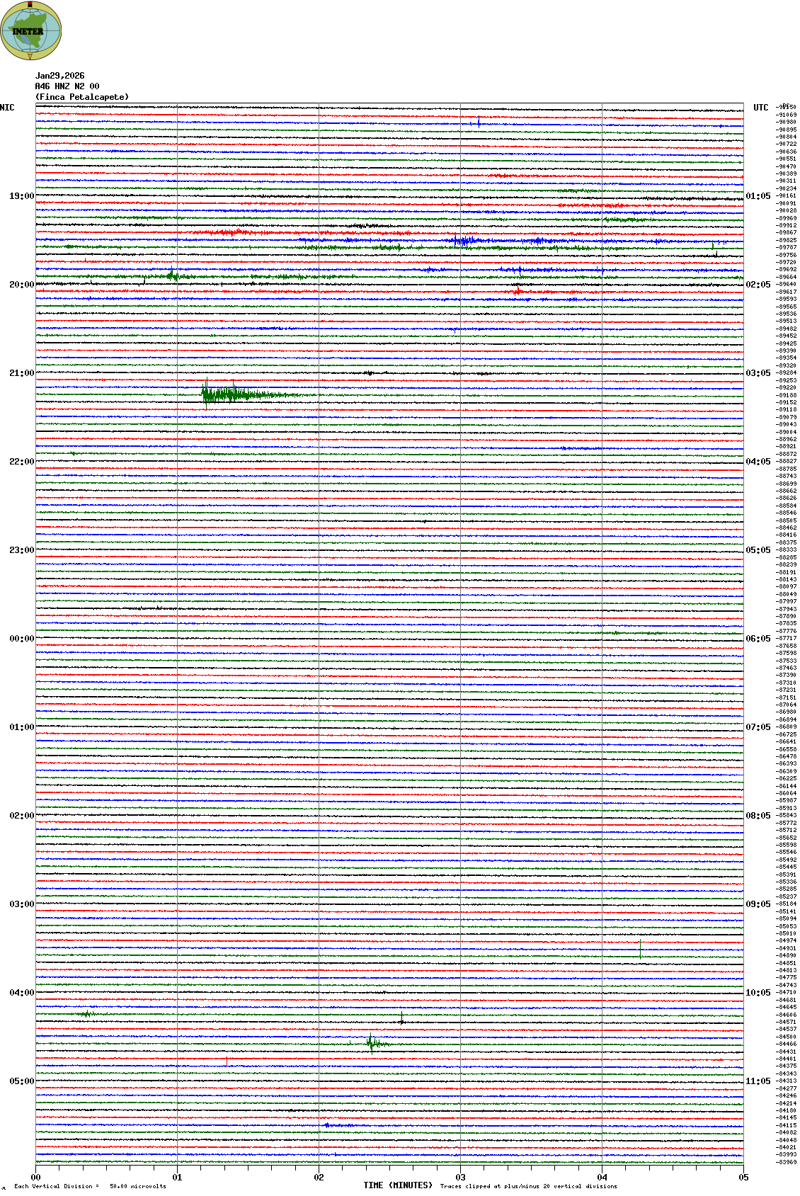Select the A46 HNZ N2 00 station text
Viewport: 800px width, 1196px height.
pyautogui.click(x=67, y=86)
